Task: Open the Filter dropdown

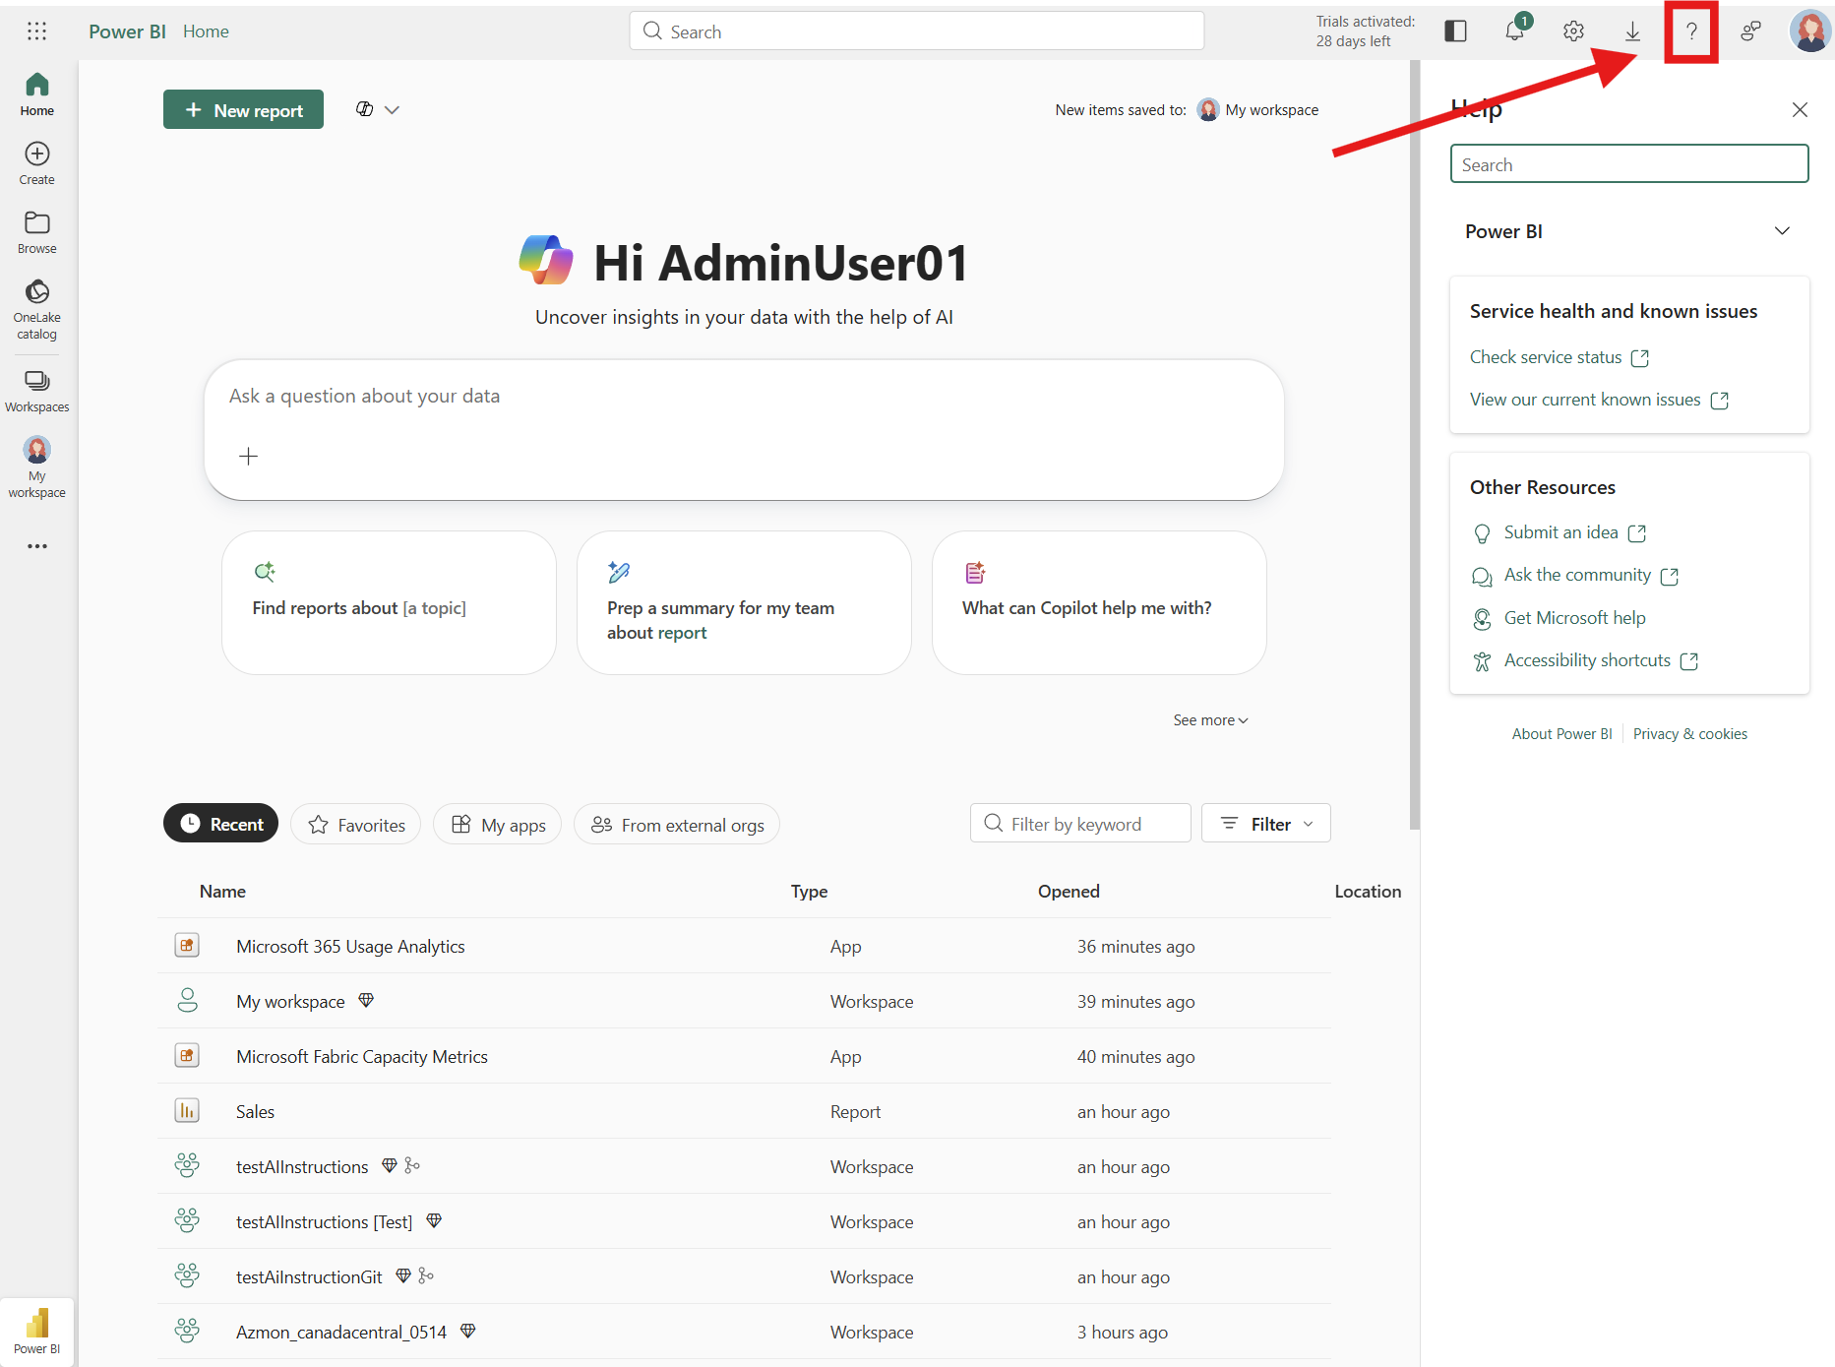Action: point(1265,824)
